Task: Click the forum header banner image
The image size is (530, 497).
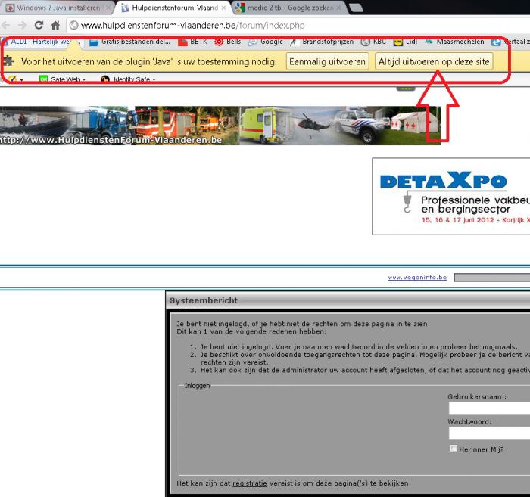Action: [x=220, y=126]
